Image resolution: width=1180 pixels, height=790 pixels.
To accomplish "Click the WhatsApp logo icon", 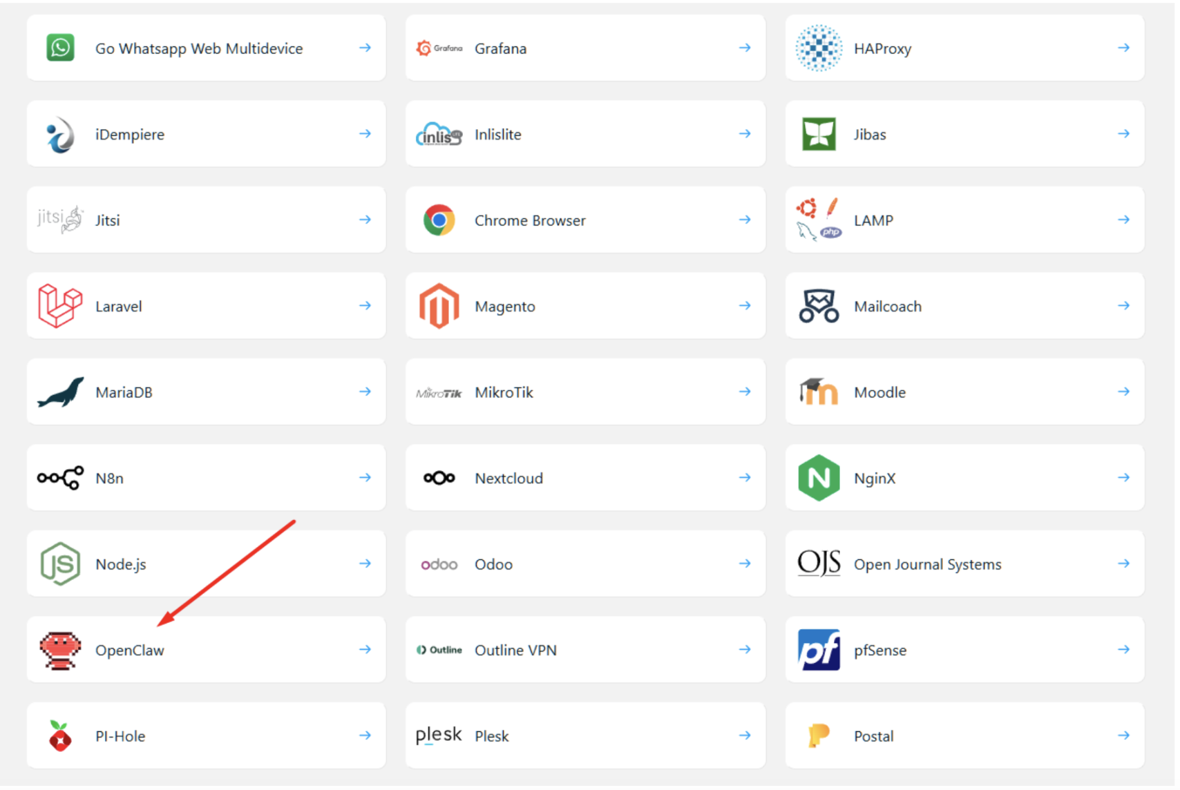I will point(60,48).
